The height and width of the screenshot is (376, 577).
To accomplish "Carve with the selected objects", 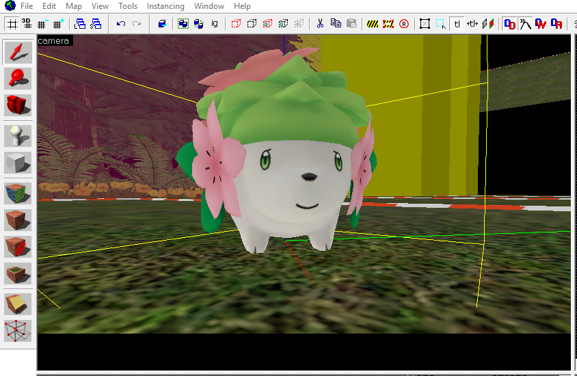I will pyautogui.click(x=162, y=24).
